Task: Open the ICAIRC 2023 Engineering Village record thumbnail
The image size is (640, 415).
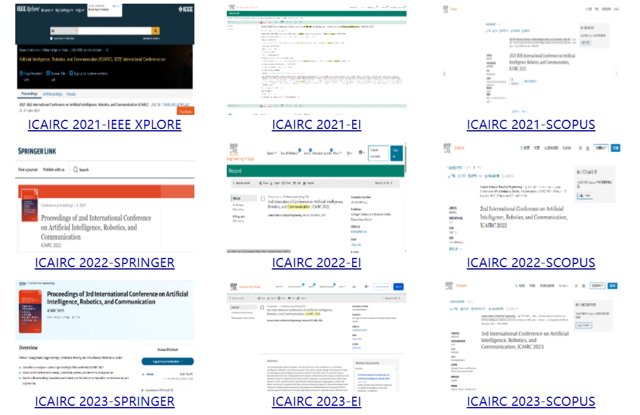Action: (x=316, y=336)
